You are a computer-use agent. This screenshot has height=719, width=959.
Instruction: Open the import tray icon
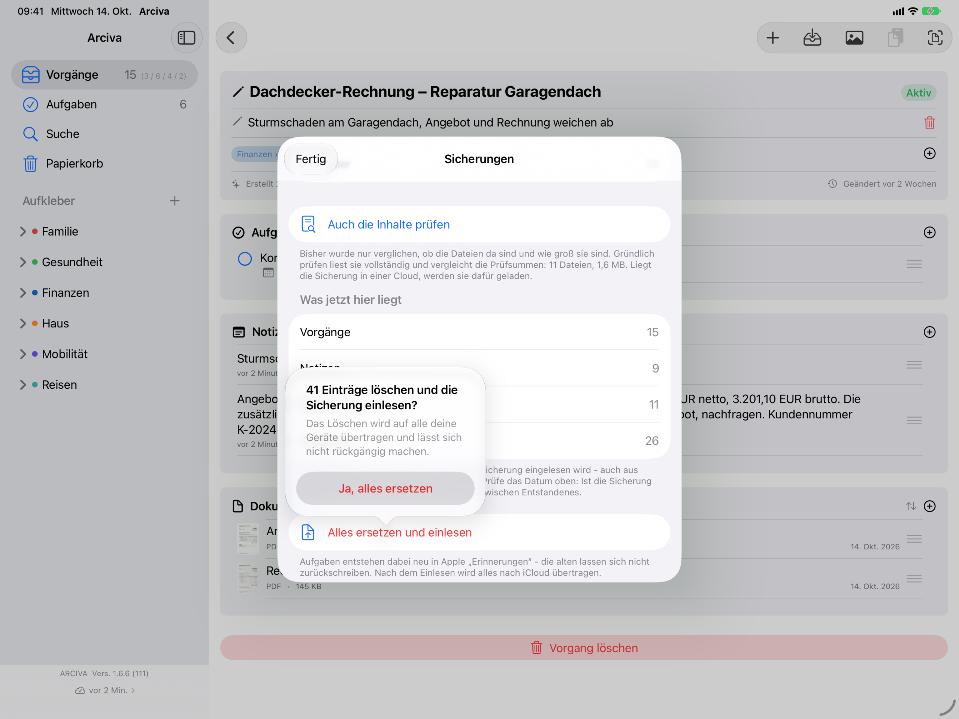tap(812, 38)
